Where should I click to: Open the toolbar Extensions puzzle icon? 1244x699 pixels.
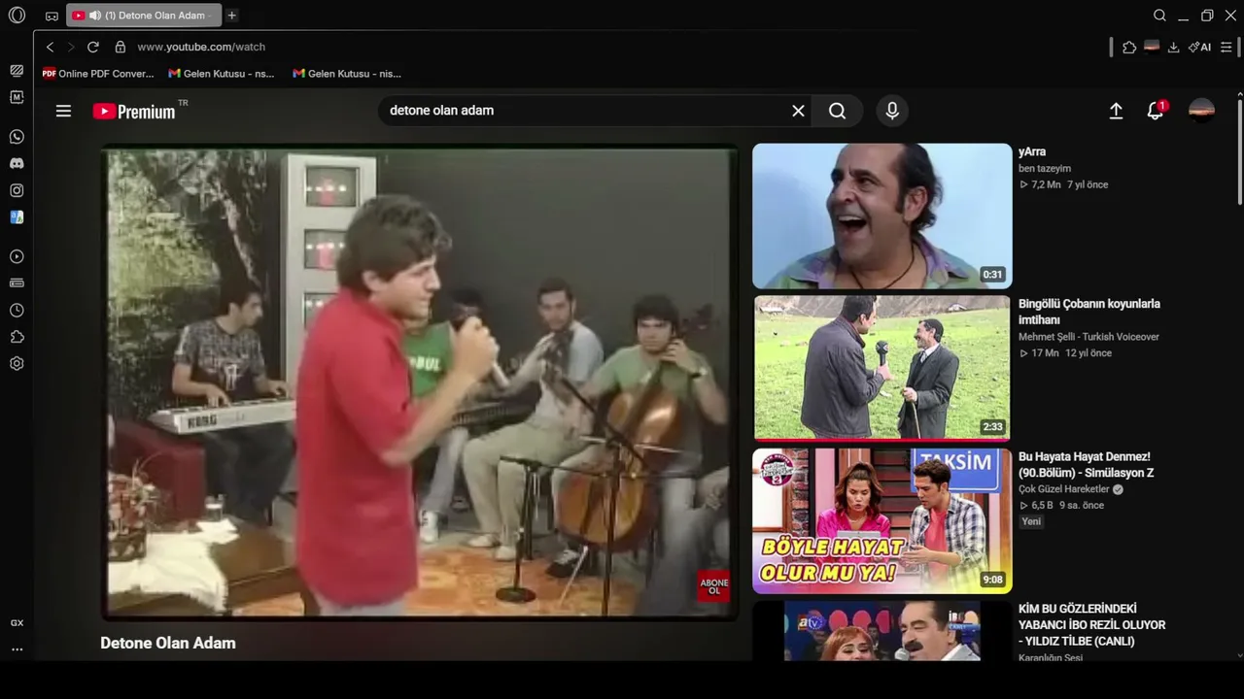1129,47
